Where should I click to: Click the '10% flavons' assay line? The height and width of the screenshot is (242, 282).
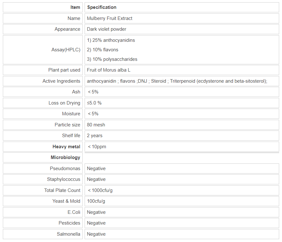(x=103, y=50)
